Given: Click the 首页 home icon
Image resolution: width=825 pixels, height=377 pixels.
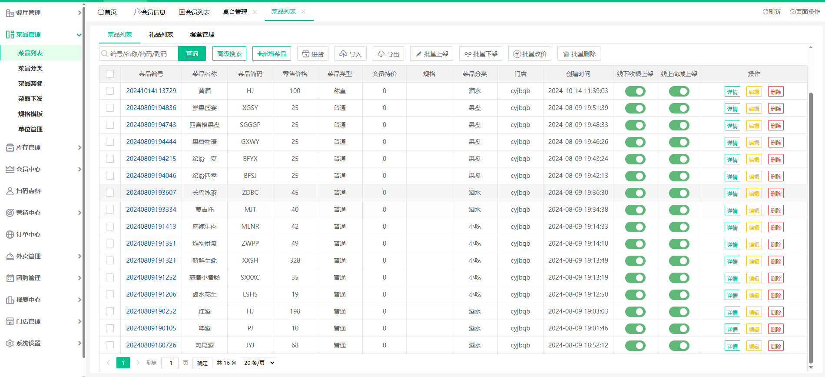Looking at the screenshot, I should (101, 12).
